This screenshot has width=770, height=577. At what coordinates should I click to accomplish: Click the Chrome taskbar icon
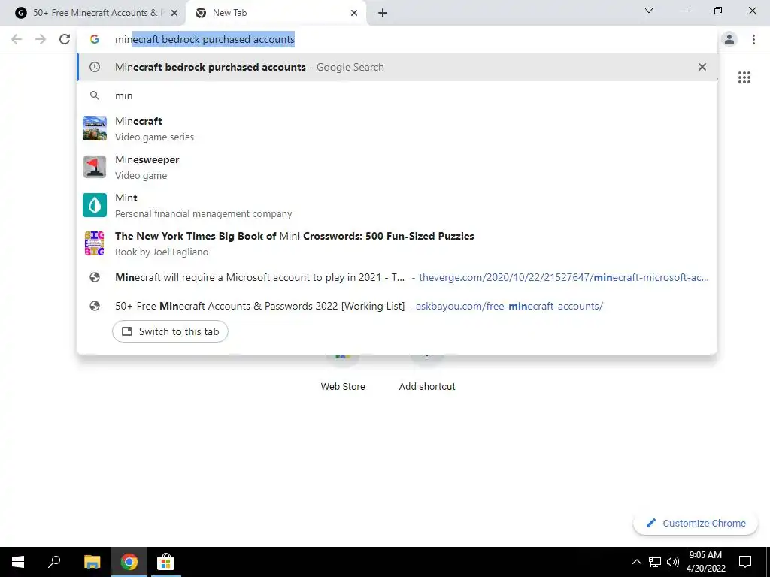pyautogui.click(x=129, y=562)
